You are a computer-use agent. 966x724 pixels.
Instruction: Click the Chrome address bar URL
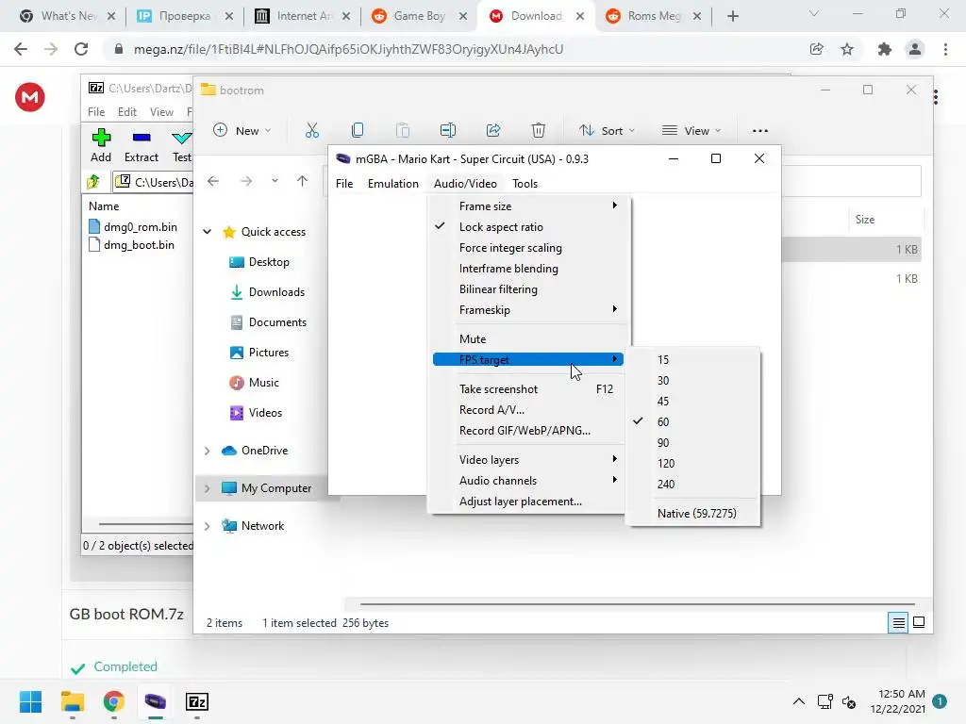(348, 49)
